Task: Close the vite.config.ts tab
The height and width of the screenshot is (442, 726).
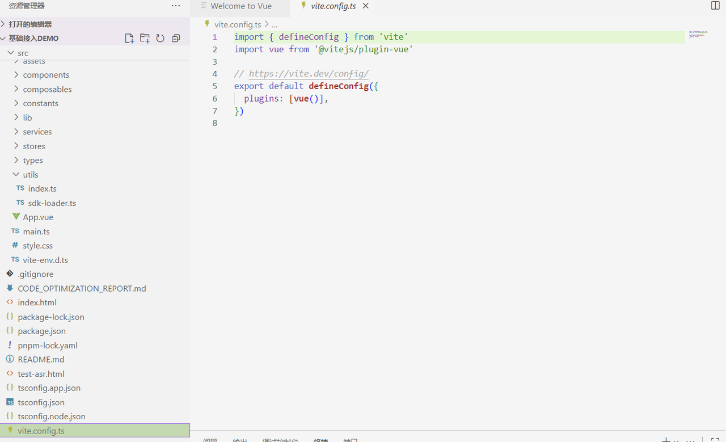Action: pyautogui.click(x=366, y=6)
